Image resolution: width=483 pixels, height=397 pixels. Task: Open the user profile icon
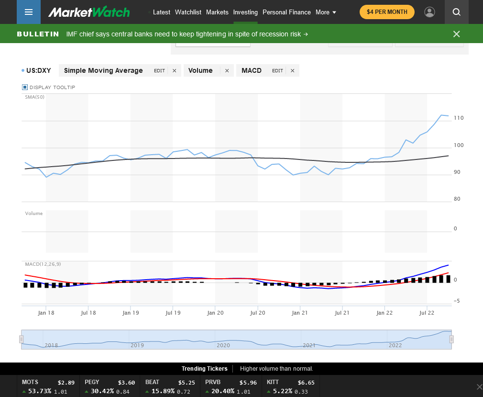[429, 12]
